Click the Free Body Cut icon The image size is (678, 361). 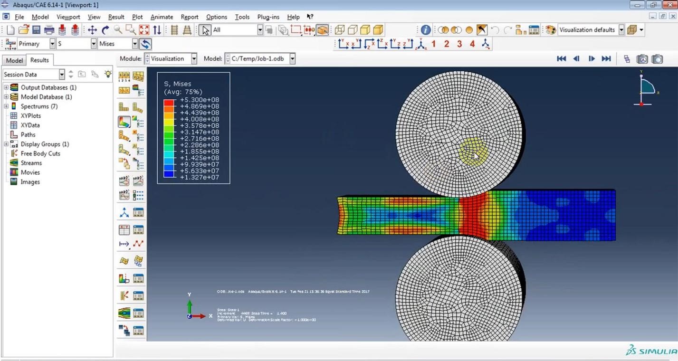click(x=124, y=295)
